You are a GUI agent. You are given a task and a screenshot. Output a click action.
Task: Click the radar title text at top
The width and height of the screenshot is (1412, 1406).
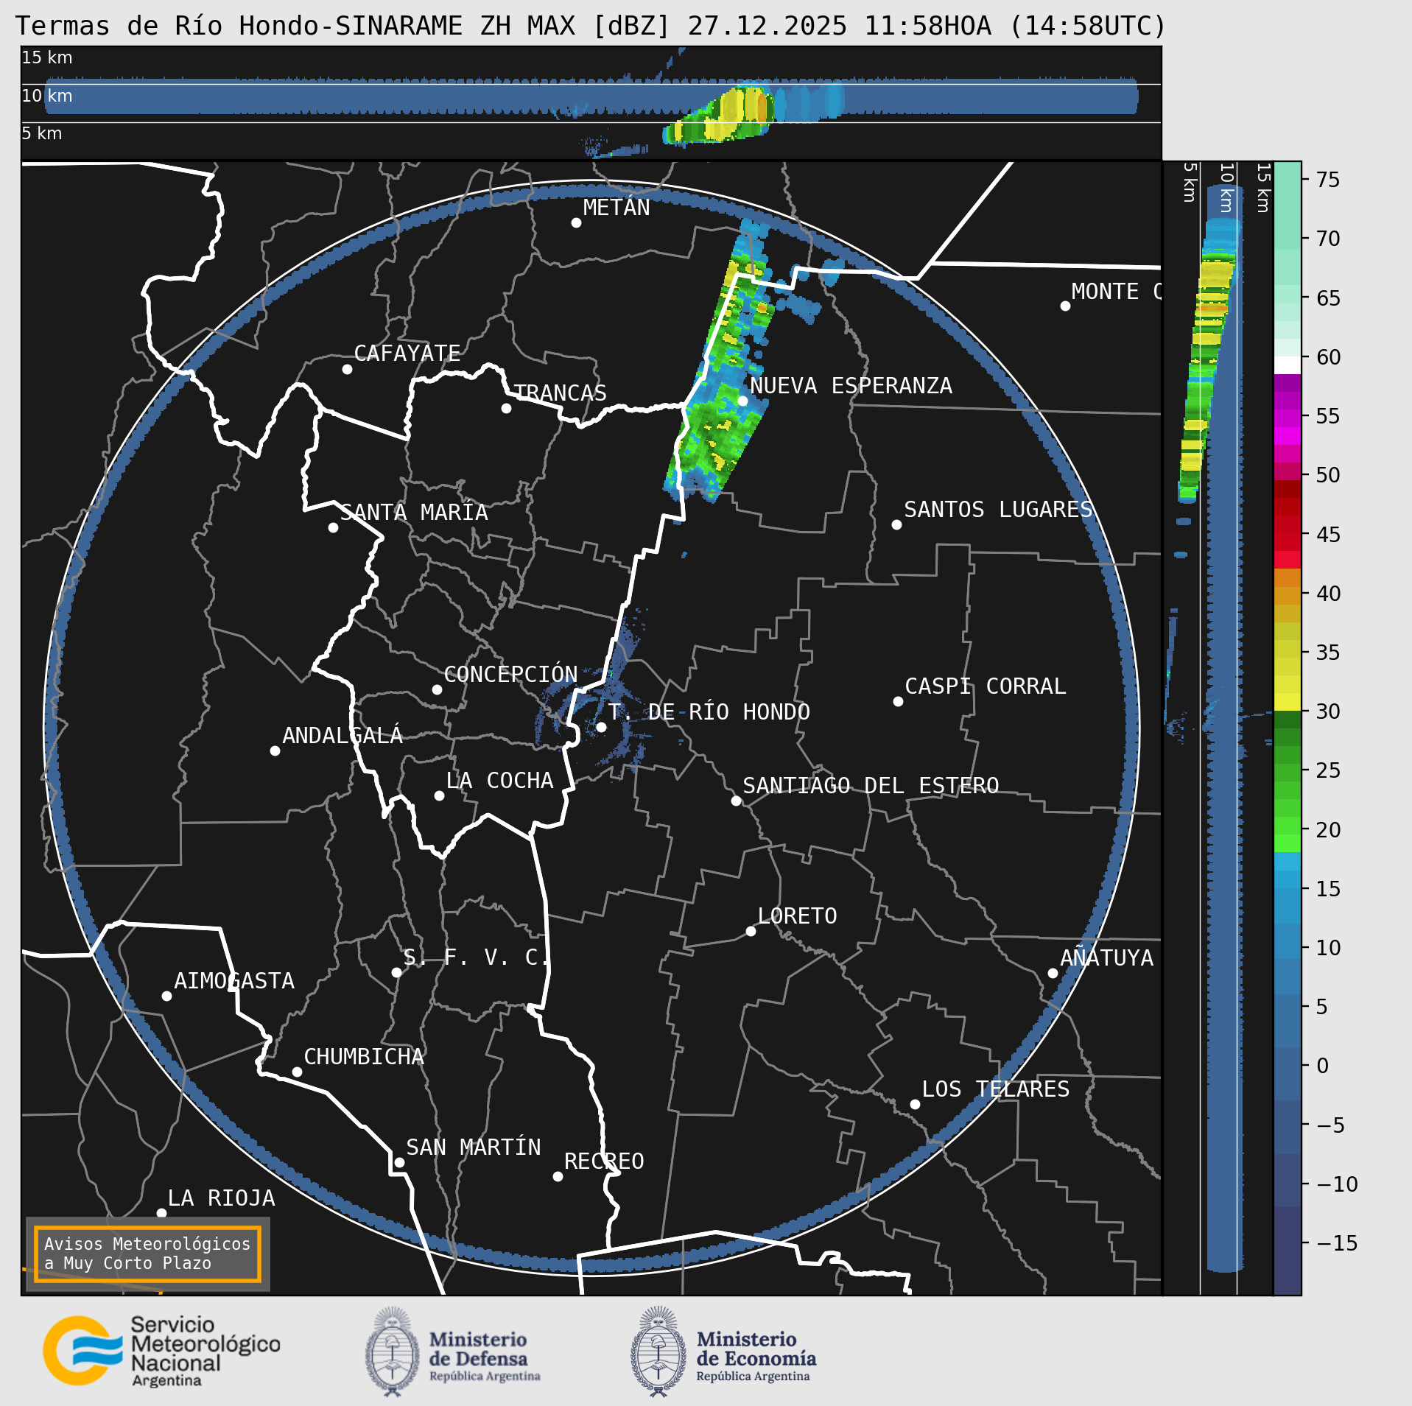(591, 26)
